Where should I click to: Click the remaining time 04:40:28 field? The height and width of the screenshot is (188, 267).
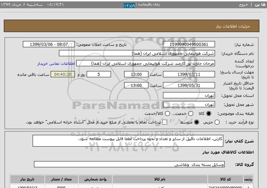tap(63, 74)
